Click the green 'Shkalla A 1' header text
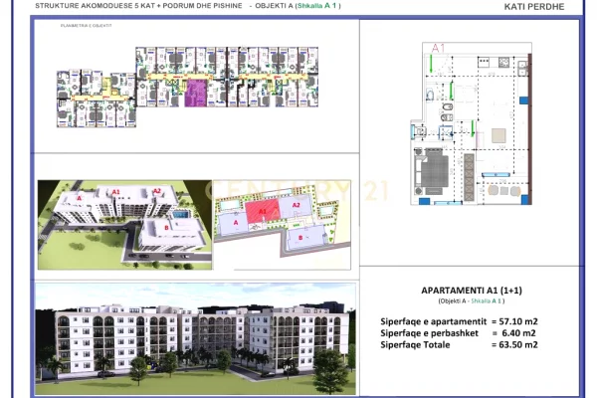597x398 pixels. 316,6
